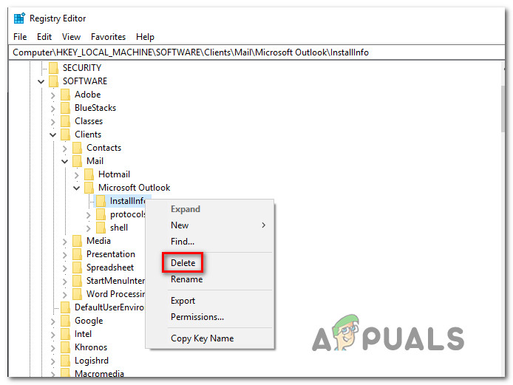Screen dimensions: 513x385
Task: Select the Khronos key label
Action: [x=91, y=347]
